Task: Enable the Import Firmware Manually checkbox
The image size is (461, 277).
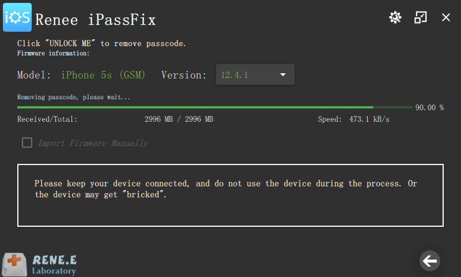Action: (27, 143)
